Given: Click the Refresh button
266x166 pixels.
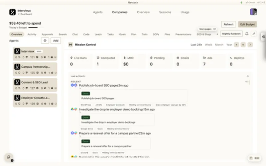Looking at the screenshot, I should tap(228, 24).
